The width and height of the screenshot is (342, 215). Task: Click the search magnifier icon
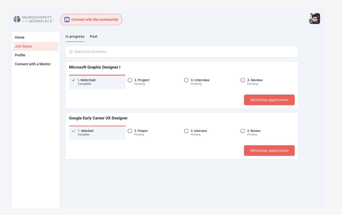71,52
